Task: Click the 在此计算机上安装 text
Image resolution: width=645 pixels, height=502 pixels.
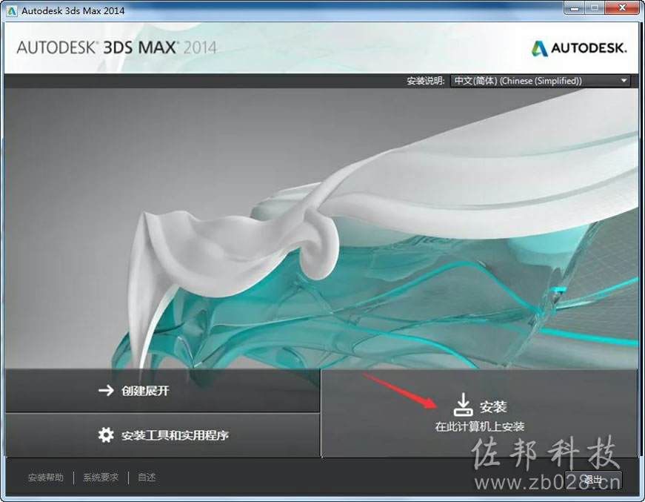Action: tap(480, 426)
